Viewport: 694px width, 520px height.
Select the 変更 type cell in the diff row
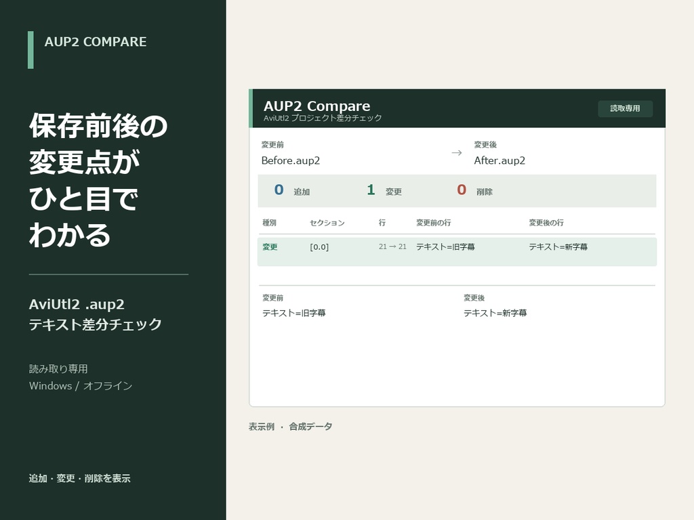(270, 247)
